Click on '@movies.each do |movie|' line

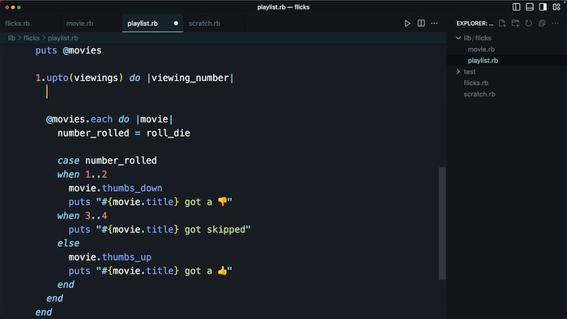pos(109,119)
